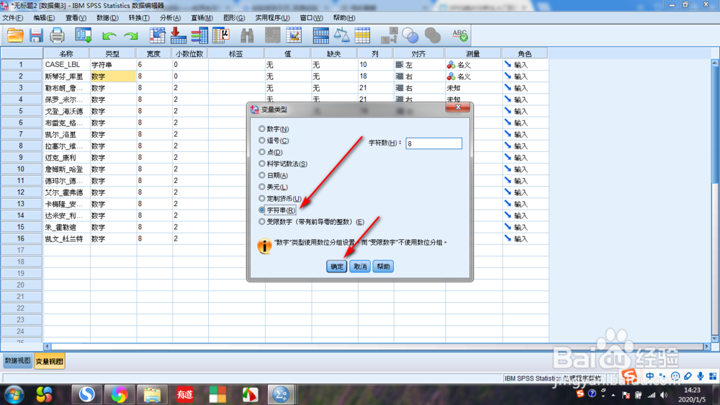Click row header number 16

tap(21, 239)
